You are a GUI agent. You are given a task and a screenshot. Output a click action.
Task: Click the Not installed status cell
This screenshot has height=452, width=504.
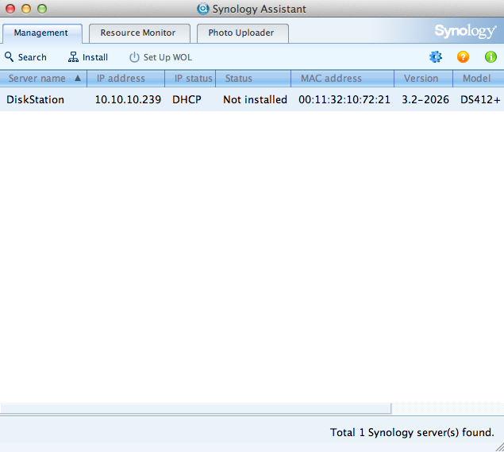[256, 100]
